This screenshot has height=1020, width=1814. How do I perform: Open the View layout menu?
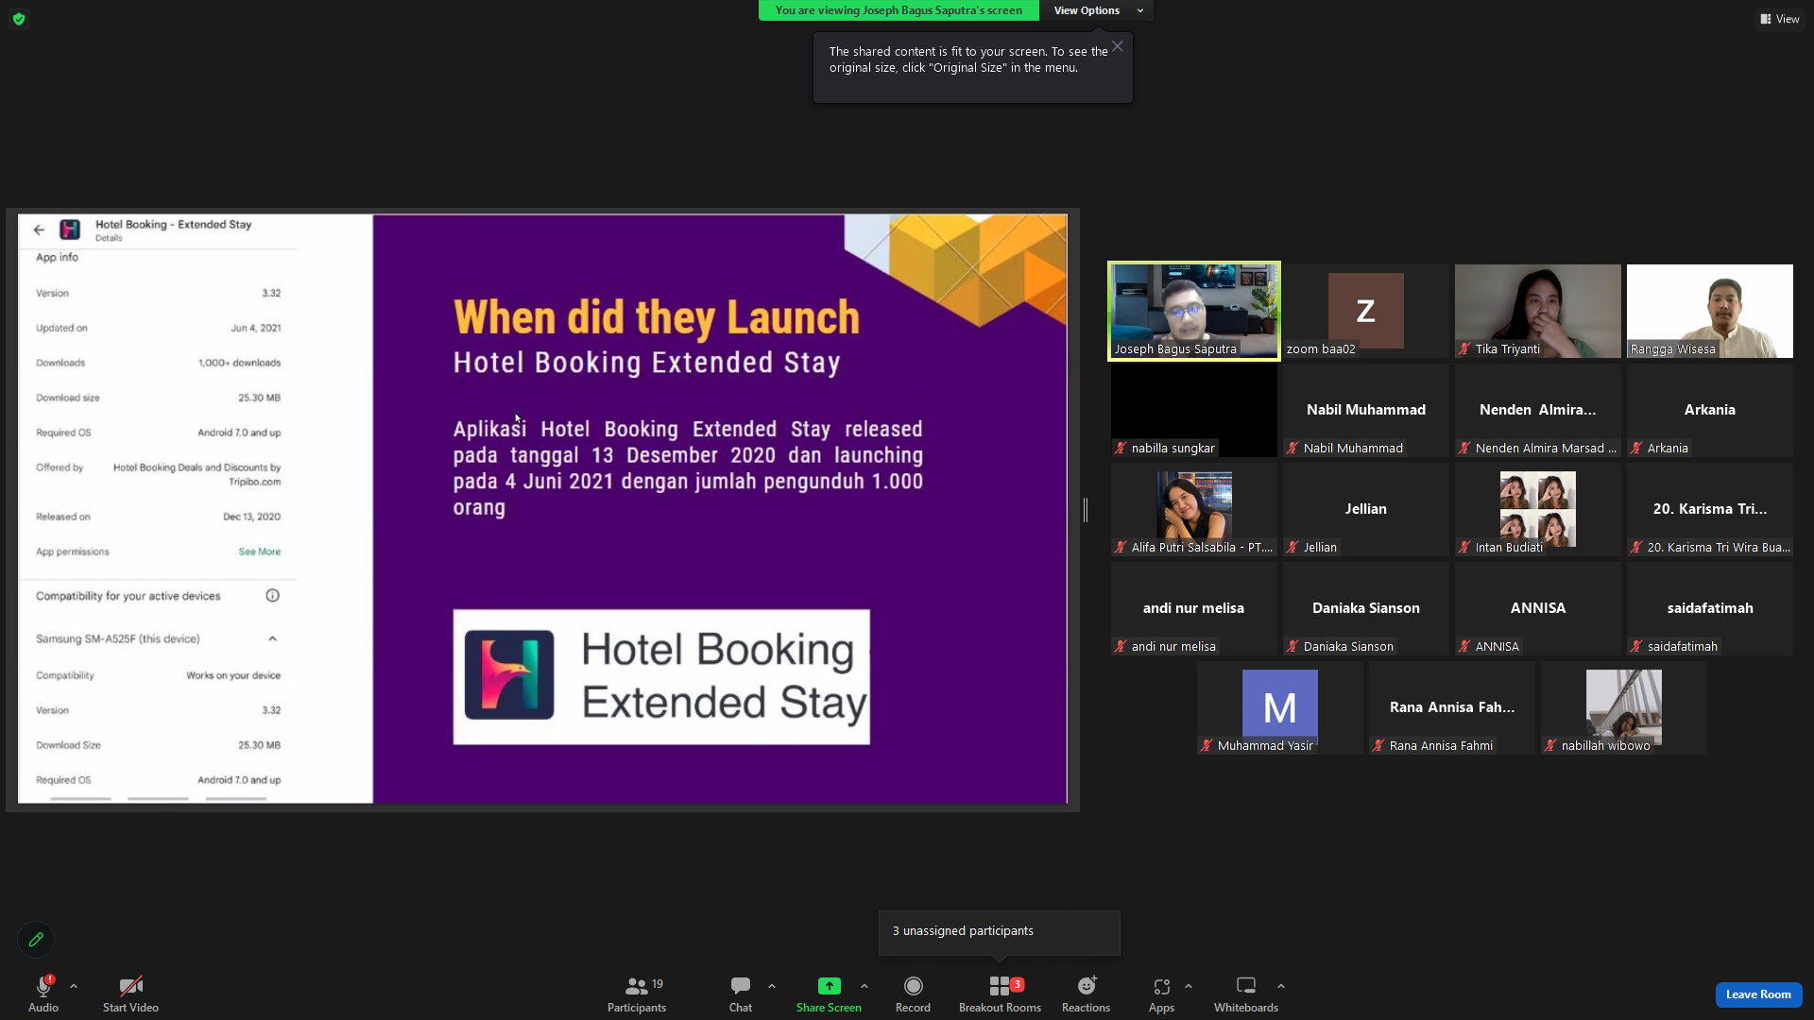[x=1780, y=19]
